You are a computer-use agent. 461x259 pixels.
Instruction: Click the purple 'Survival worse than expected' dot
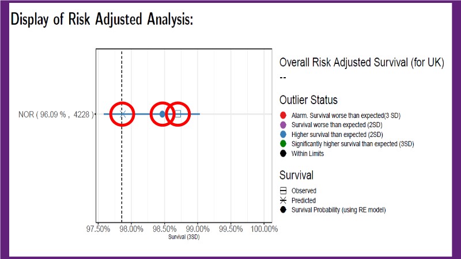click(x=283, y=125)
